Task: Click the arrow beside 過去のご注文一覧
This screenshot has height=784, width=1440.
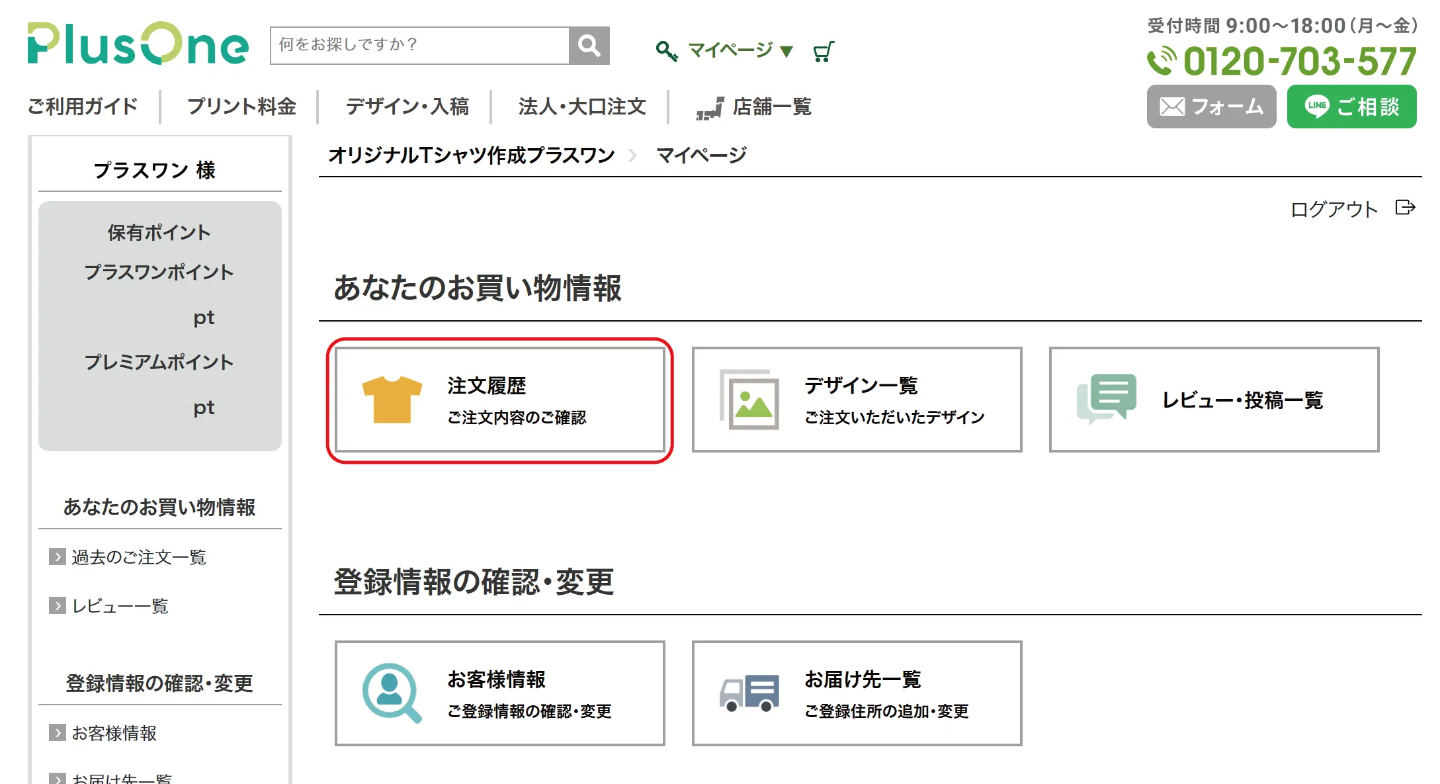Action: point(58,557)
